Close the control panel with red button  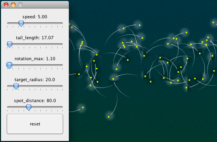coord(6,5)
